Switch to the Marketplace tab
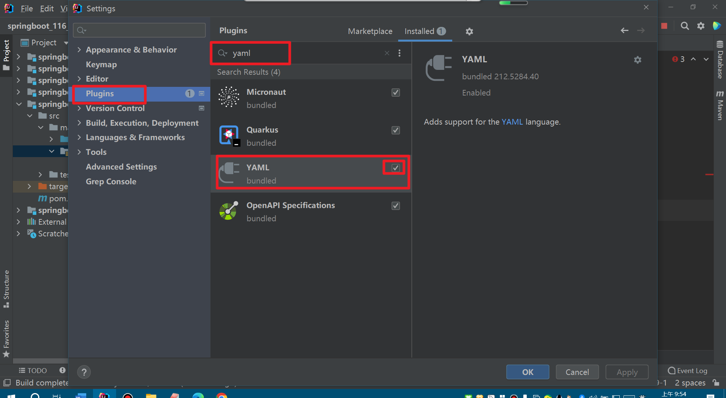726x398 pixels. click(370, 31)
